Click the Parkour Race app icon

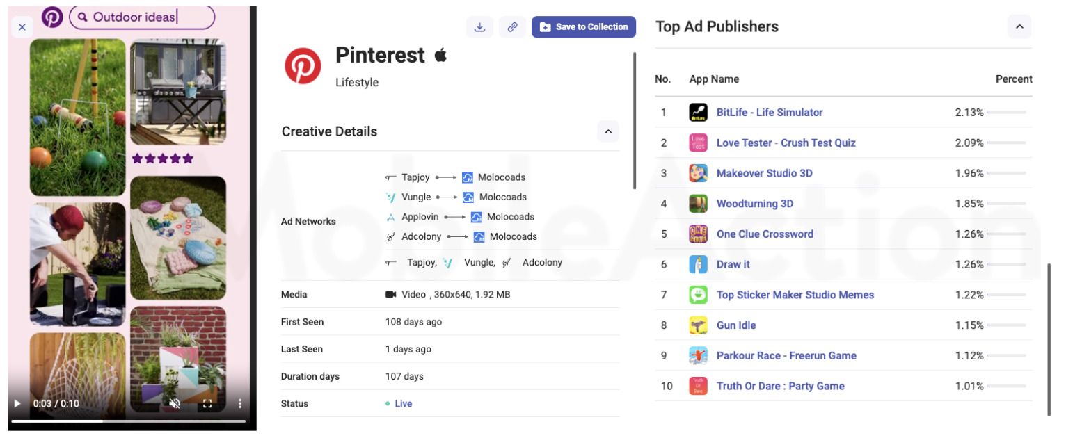click(x=698, y=355)
